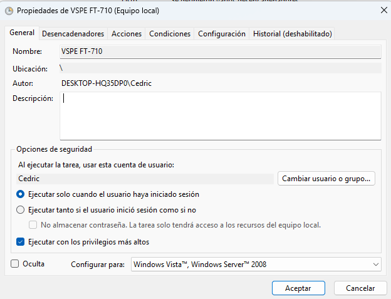
Task: Expand the Configurar para dropdown arrow
Action: [x=375, y=265]
